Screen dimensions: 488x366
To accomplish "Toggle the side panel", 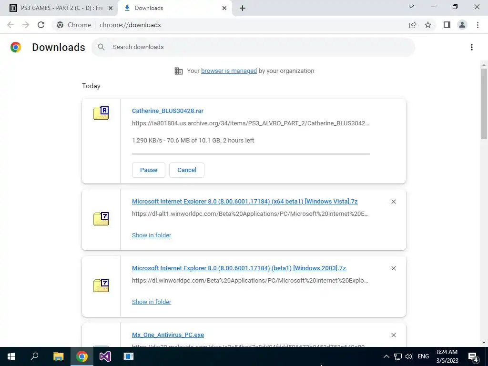I will click(447, 25).
